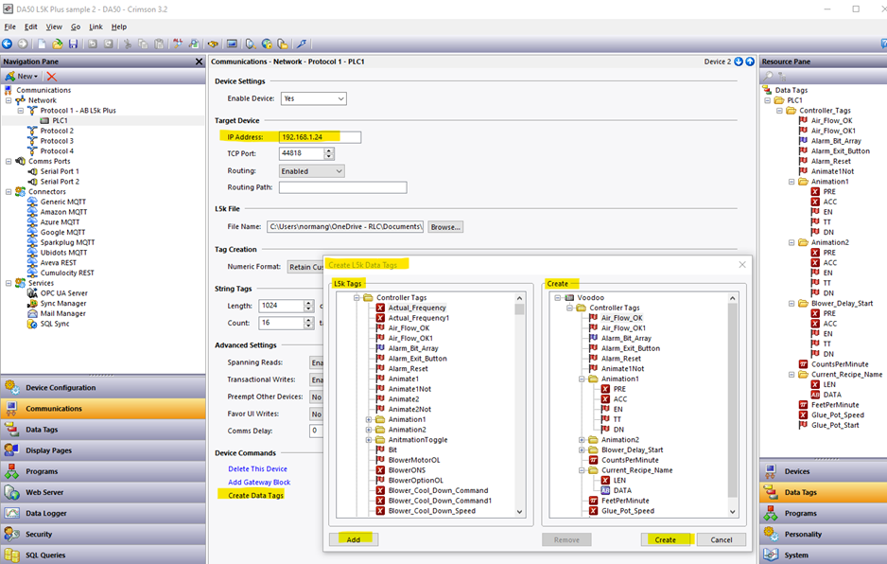Increase String Tags Length stepper
Image resolution: width=887 pixels, height=564 pixels.
[x=309, y=303]
